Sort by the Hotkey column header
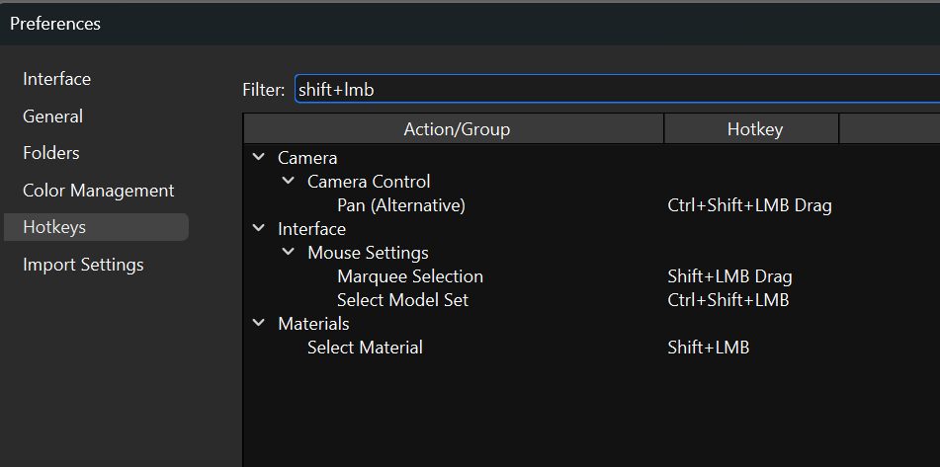Screen dimensions: 940x467 click(754, 129)
